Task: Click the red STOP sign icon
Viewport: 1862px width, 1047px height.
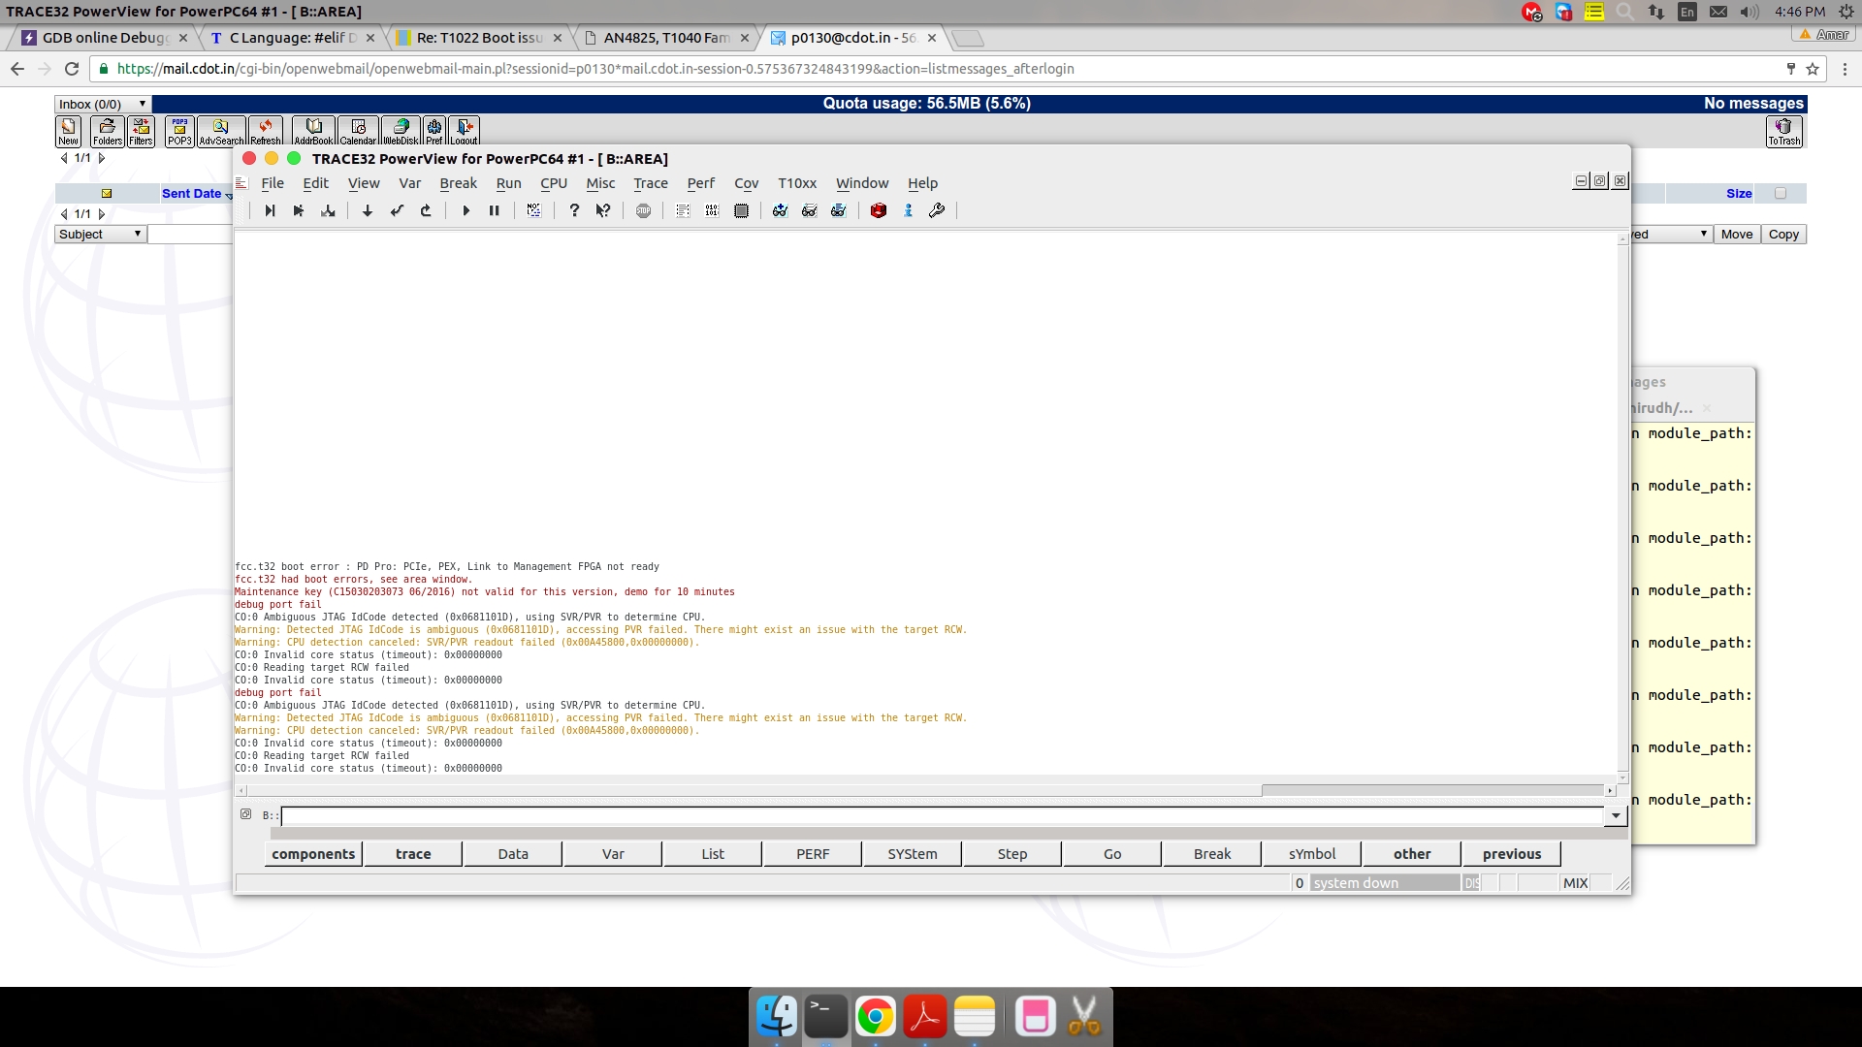Action: [x=643, y=210]
